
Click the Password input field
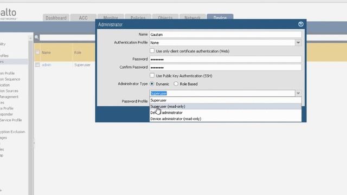click(x=226, y=59)
